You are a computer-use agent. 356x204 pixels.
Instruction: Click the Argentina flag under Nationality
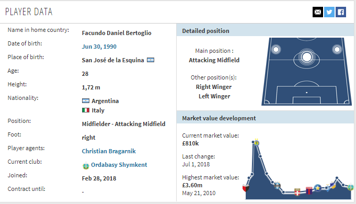click(x=86, y=100)
